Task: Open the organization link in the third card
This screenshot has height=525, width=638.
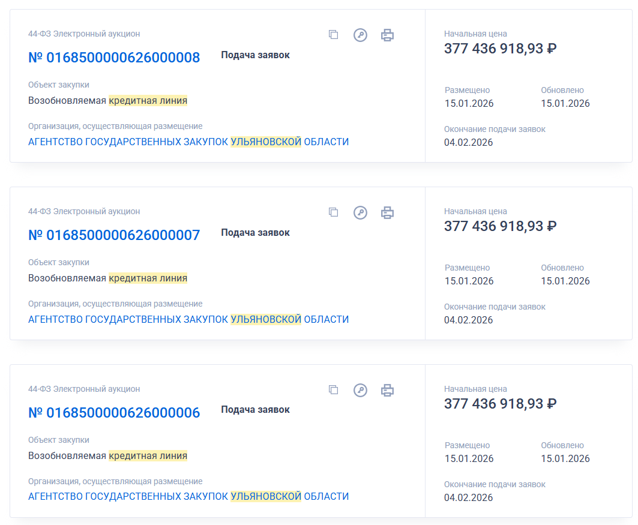Action: [188, 497]
